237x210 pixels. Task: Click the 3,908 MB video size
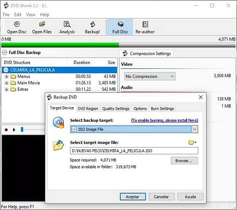pyautogui.click(x=222, y=76)
